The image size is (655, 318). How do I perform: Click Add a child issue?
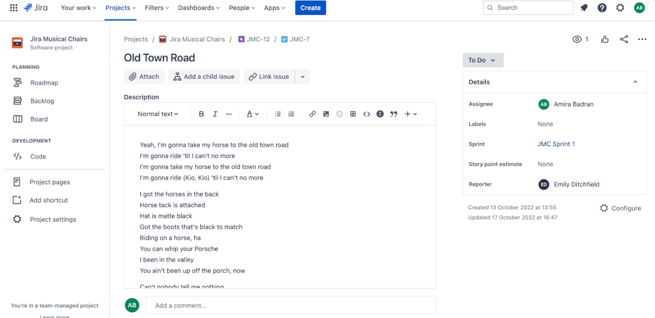pyautogui.click(x=205, y=77)
